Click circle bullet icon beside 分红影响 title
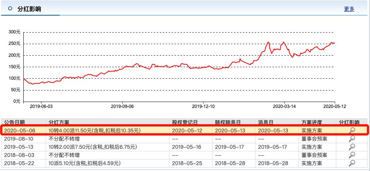Screen dimensions: 370x171 click(x=10, y=9)
